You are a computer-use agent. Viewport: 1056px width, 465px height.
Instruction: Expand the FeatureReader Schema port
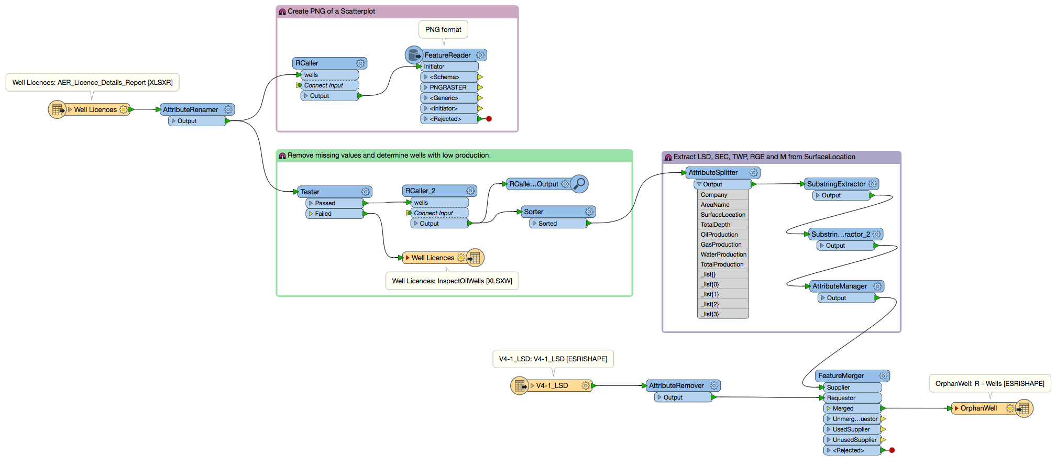pyautogui.click(x=426, y=77)
